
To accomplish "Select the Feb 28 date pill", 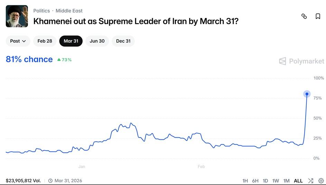I will point(45,41).
